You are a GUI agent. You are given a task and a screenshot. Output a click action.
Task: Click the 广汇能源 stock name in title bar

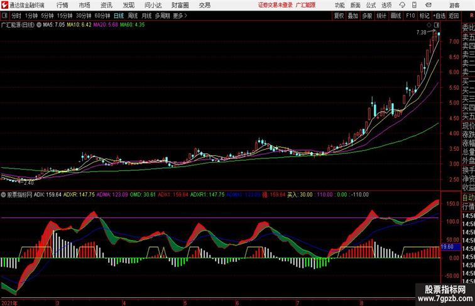tap(305, 5)
